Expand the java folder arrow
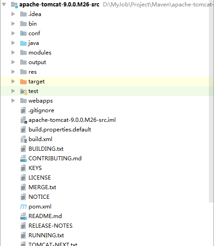 coord(13,43)
